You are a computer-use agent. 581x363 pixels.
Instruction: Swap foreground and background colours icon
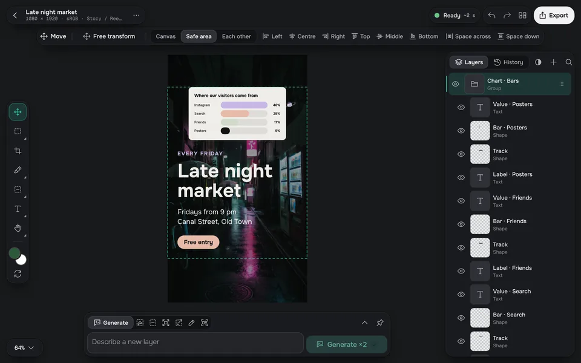(18, 273)
